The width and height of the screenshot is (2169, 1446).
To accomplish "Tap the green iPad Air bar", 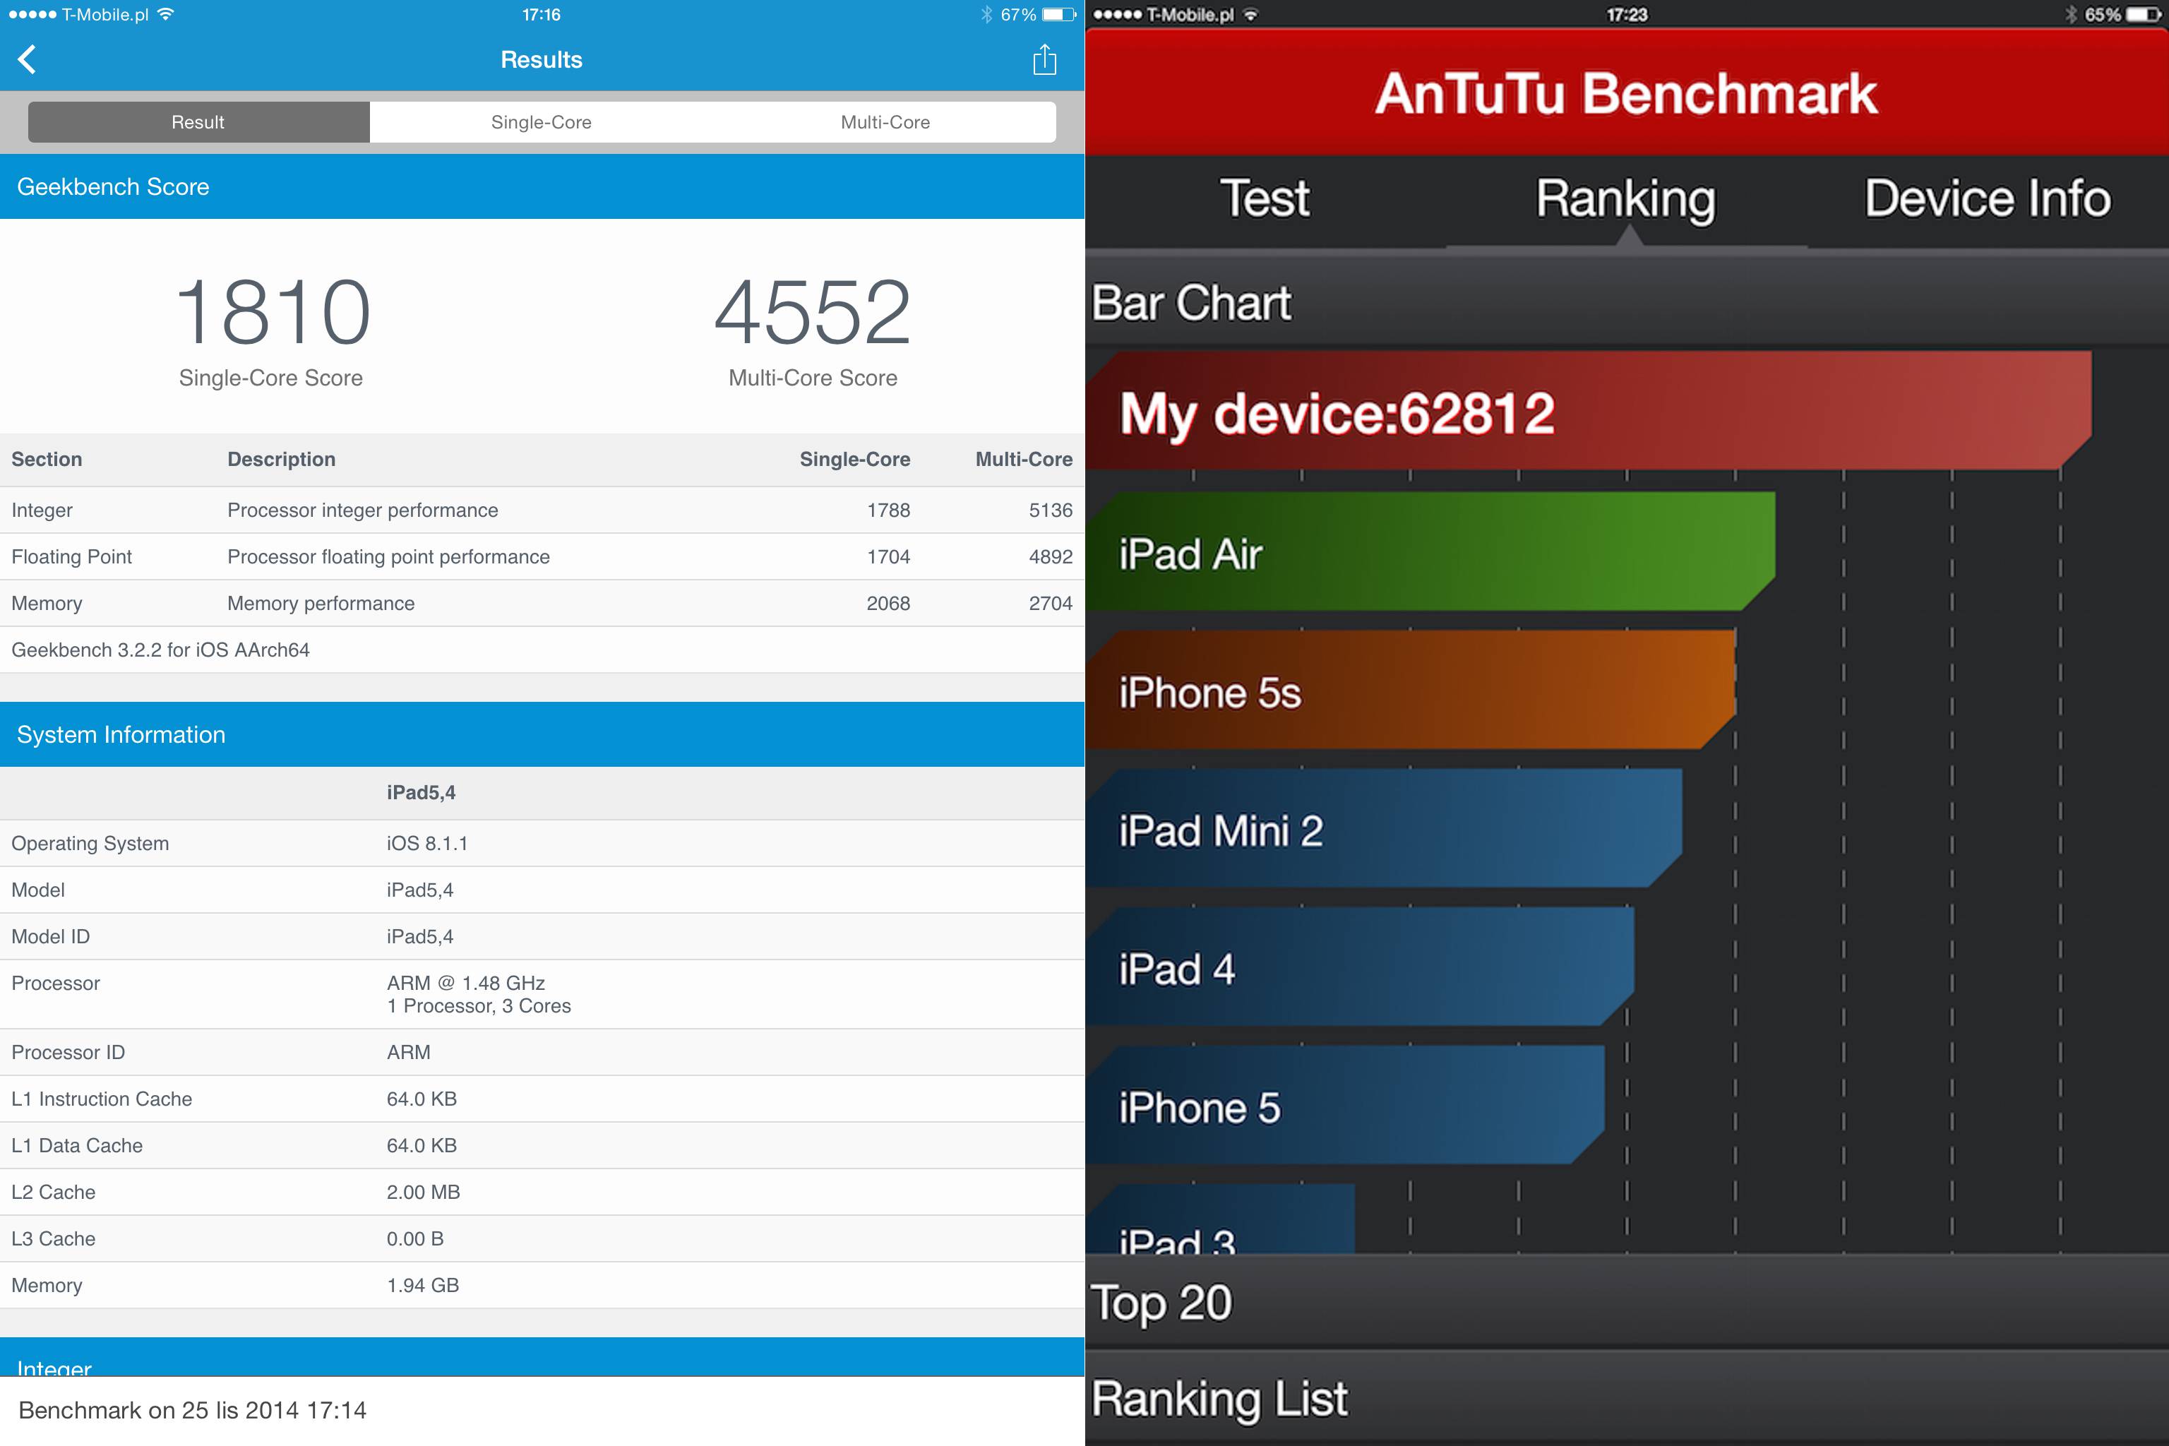I will (x=1430, y=551).
